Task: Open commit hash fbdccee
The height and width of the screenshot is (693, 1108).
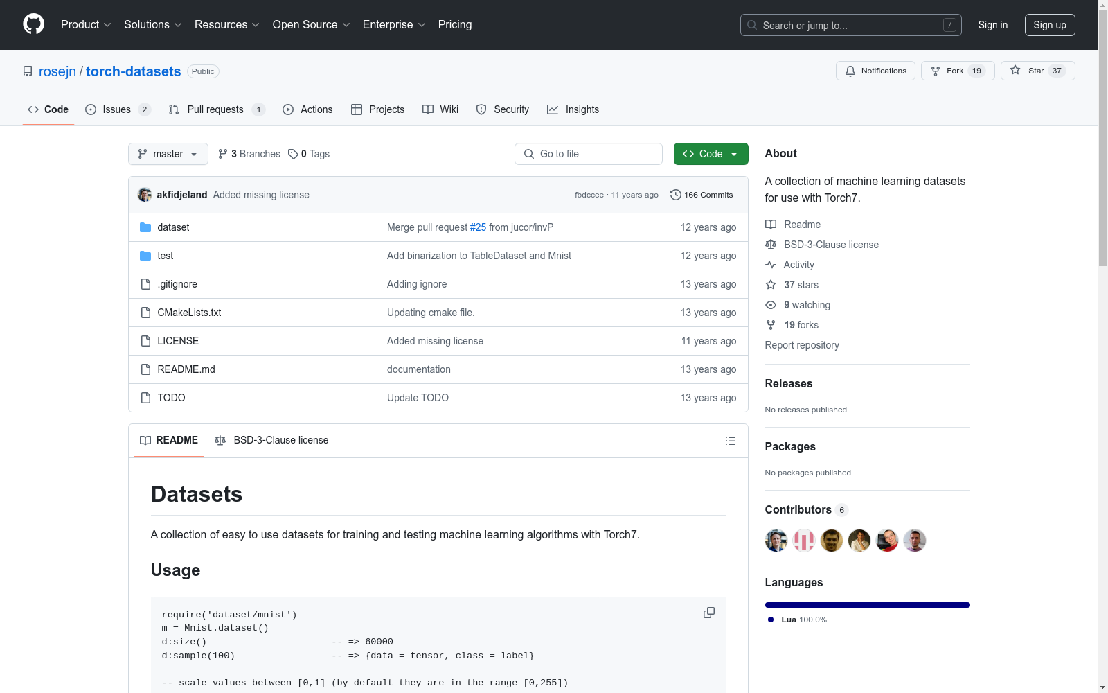Action: point(589,195)
